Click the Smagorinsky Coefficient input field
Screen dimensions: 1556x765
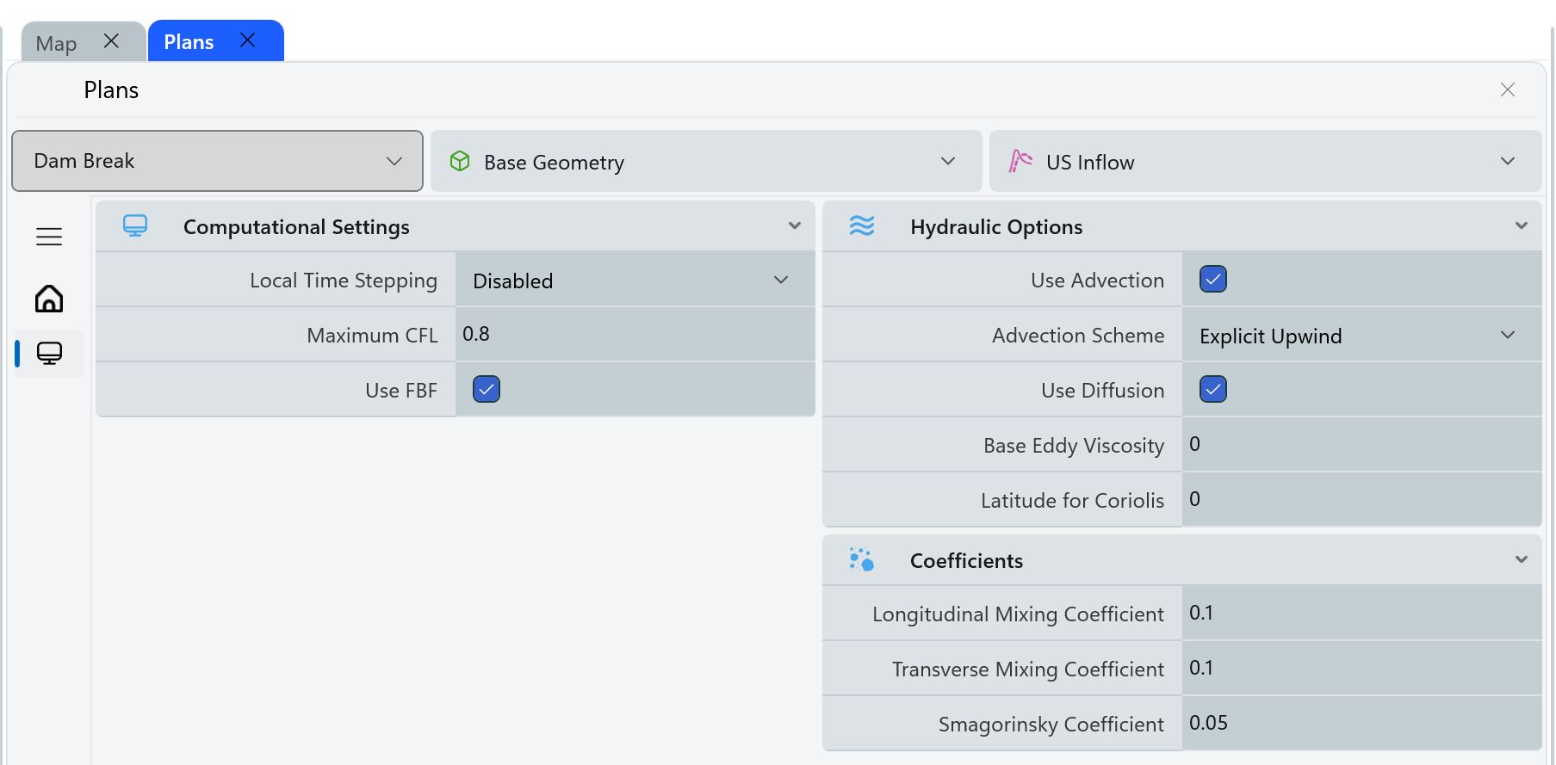coord(1361,724)
